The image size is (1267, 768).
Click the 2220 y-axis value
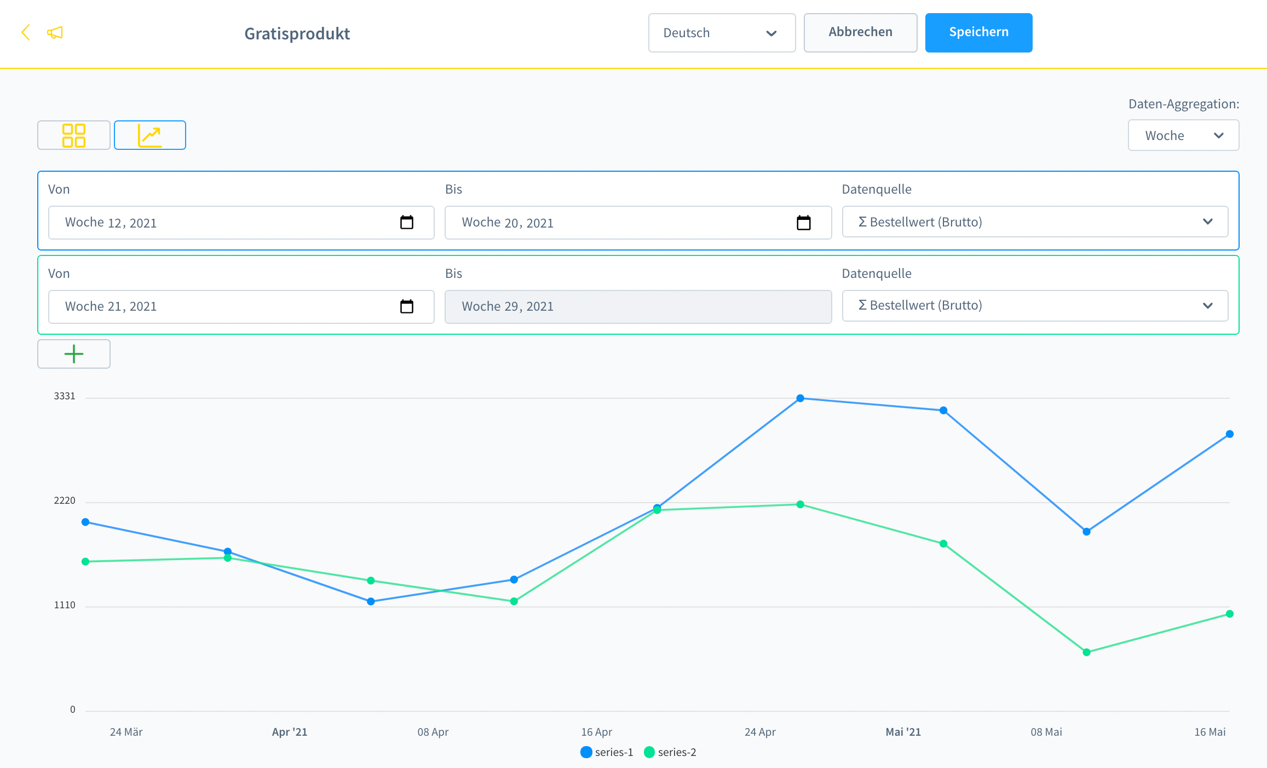(x=65, y=501)
